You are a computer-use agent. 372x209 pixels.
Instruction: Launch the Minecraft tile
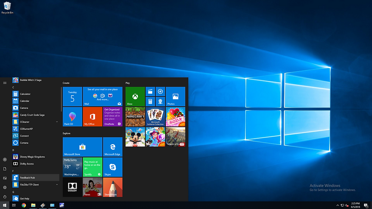135,116
